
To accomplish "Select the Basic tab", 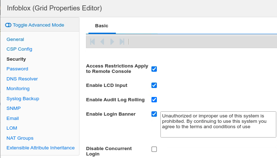I will pyautogui.click(x=101, y=26).
